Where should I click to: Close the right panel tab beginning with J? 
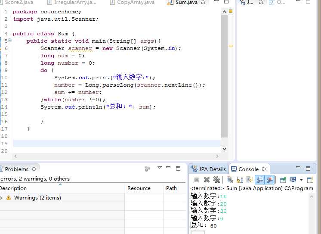click(x=261, y=2)
